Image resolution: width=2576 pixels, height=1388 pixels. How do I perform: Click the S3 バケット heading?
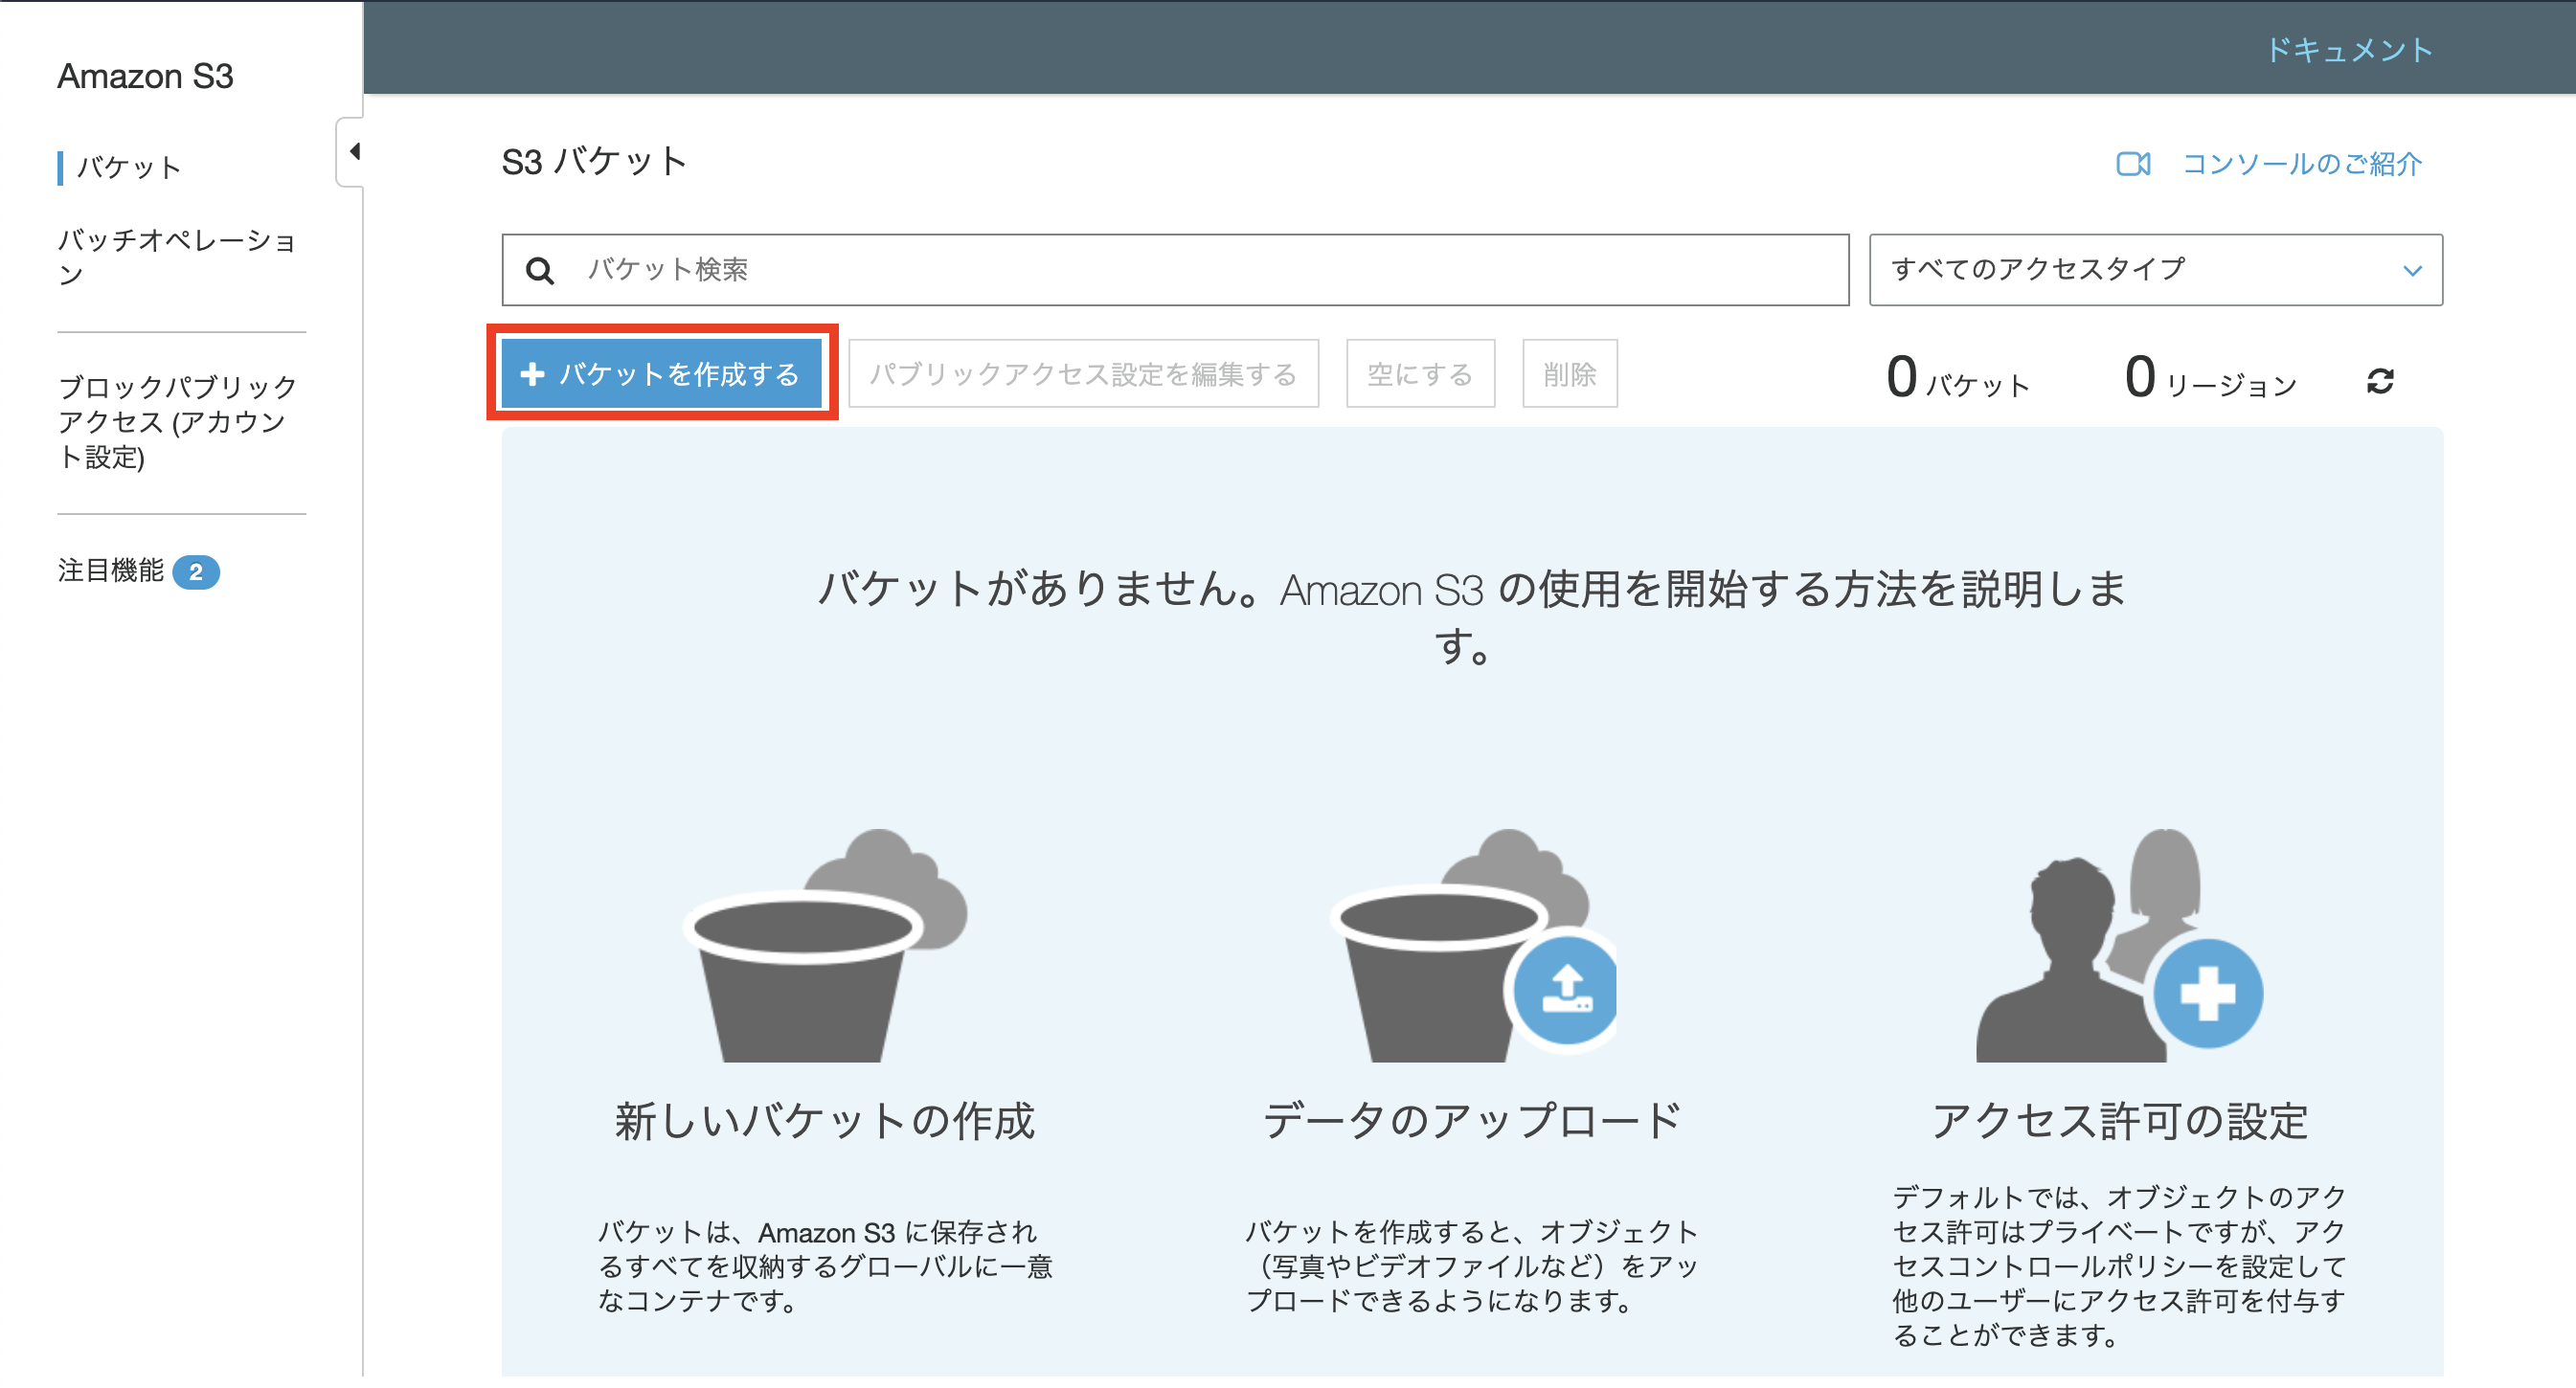(594, 162)
